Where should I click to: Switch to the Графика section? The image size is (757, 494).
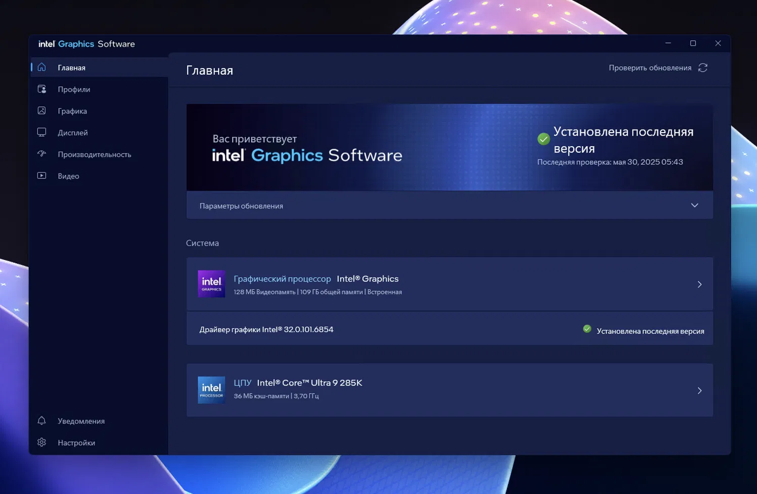[x=99, y=111]
